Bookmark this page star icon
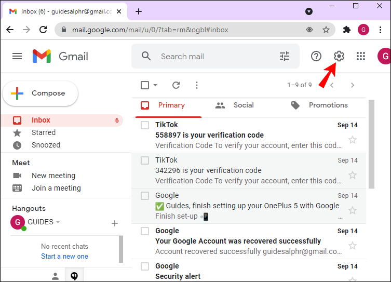The height and width of the screenshot is (282, 391). click(x=326, y=30)
